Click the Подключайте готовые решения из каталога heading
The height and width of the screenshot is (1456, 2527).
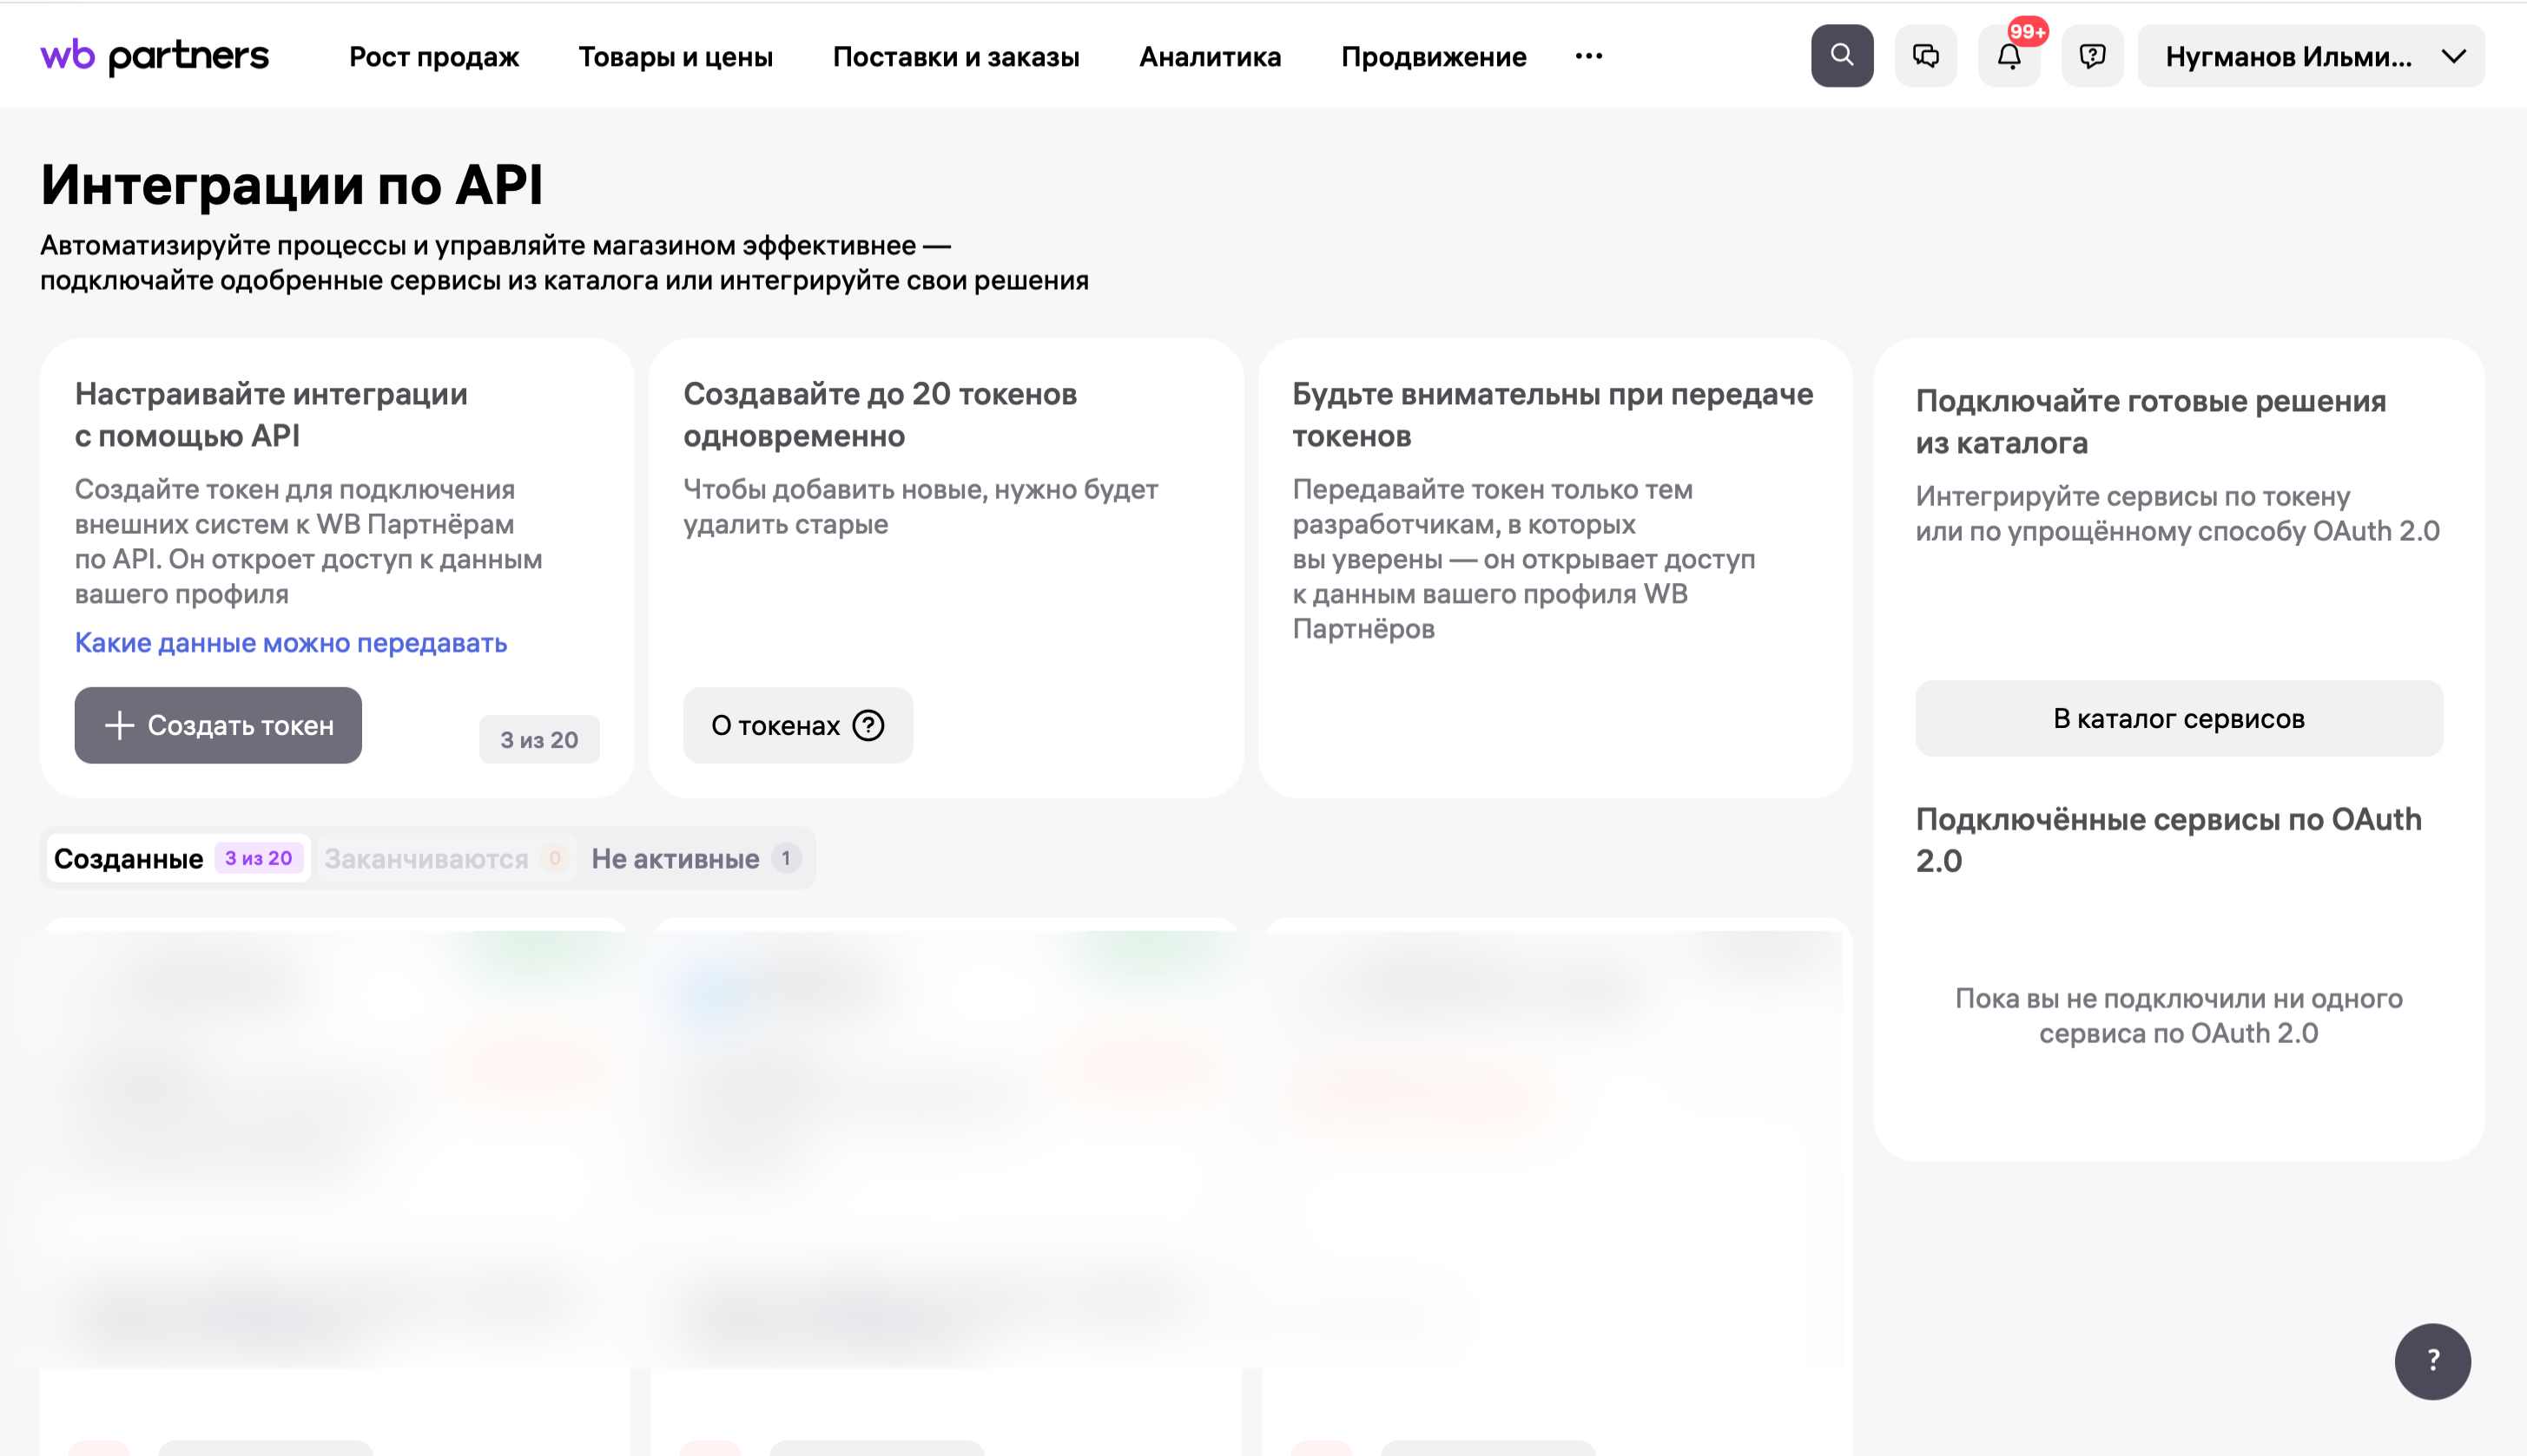[x=2151, y=422]
